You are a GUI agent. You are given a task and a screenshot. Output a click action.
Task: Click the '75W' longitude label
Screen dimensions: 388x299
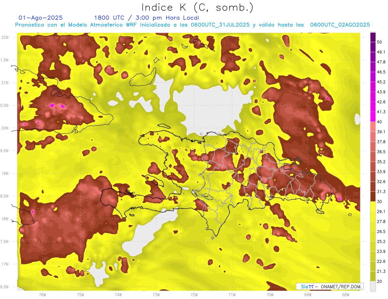click(x=81, y=294)
